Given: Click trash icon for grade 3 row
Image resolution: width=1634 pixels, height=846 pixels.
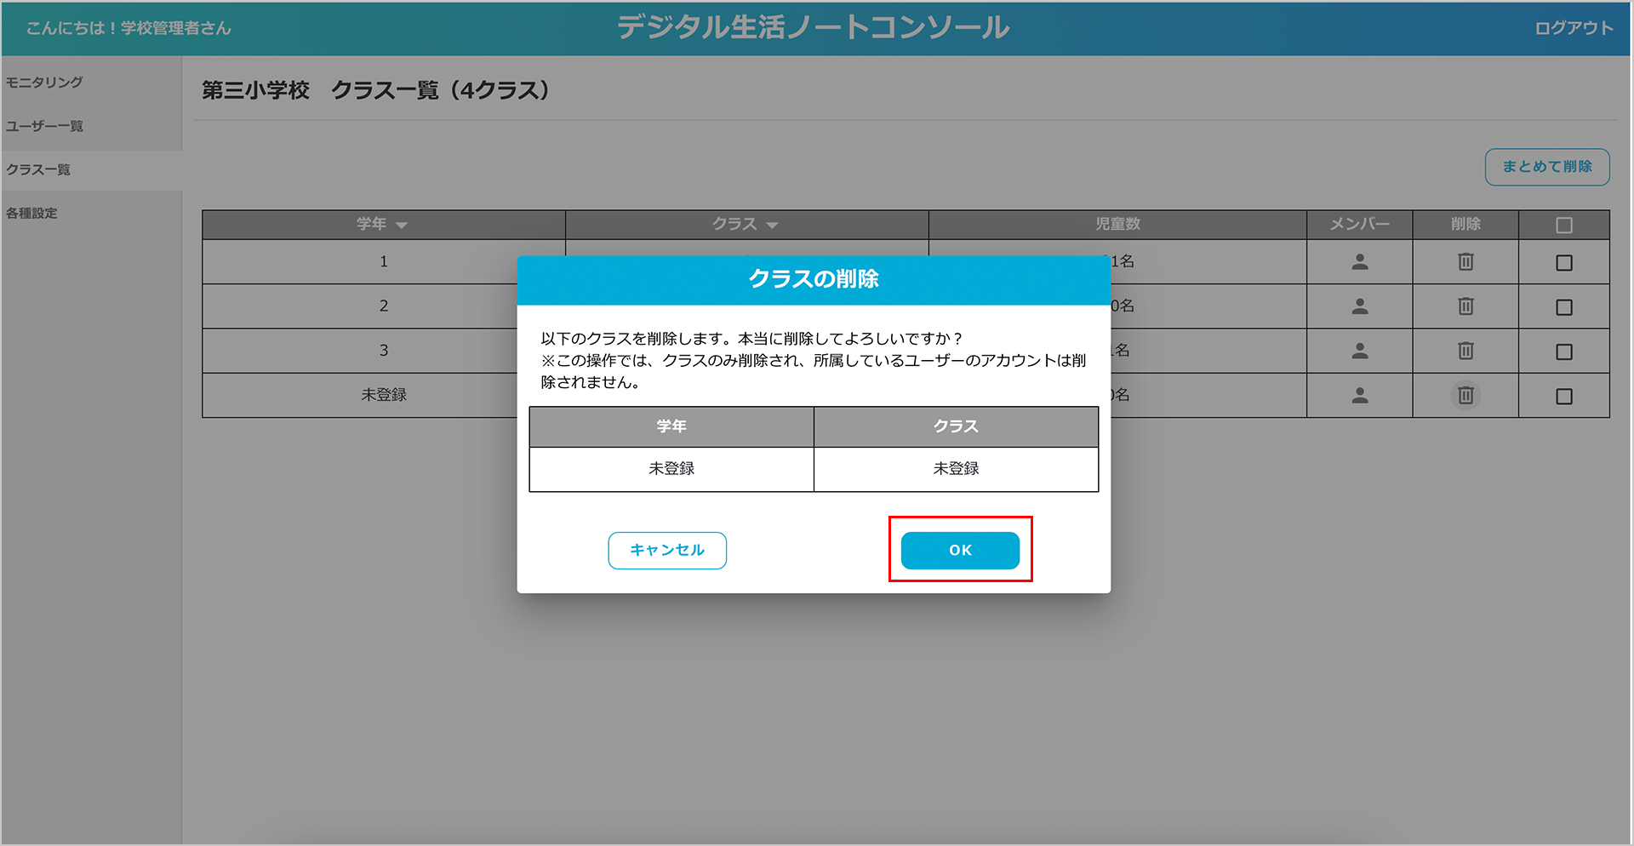Looking at the screenshot, I should click(x=1465, y=351).
